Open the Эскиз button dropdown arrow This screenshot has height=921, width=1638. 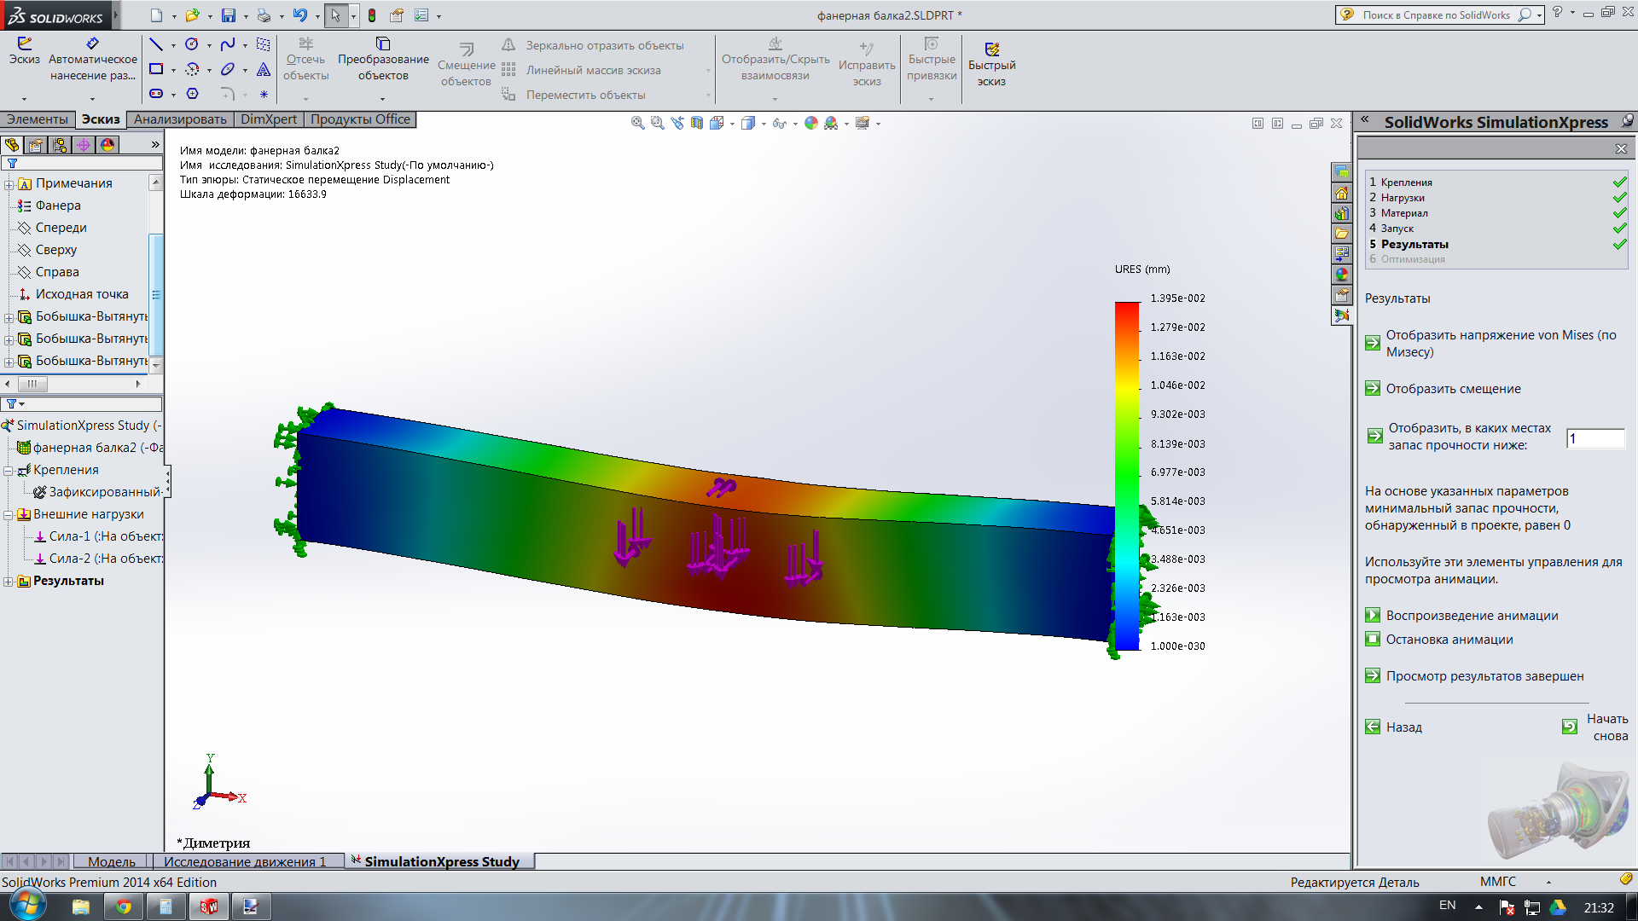24,98
